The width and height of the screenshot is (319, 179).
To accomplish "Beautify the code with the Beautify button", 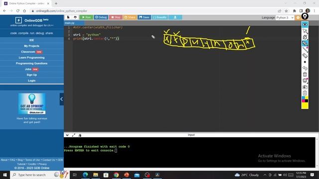I will click(159, 17).
